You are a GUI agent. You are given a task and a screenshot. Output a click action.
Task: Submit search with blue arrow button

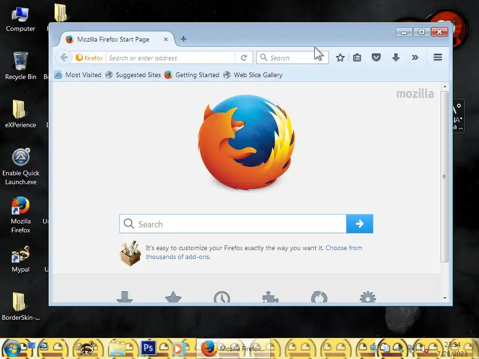360,224
